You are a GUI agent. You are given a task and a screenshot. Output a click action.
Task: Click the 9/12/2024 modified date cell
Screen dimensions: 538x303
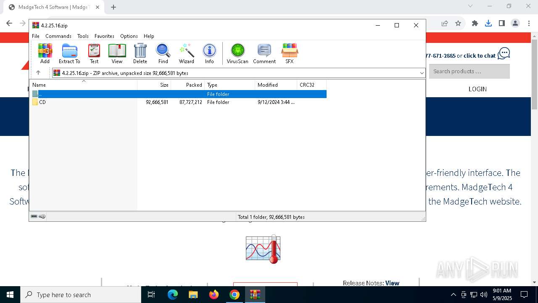point(276,102)
